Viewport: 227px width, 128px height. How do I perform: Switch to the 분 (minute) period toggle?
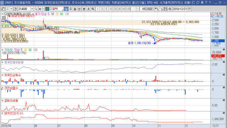84,9
